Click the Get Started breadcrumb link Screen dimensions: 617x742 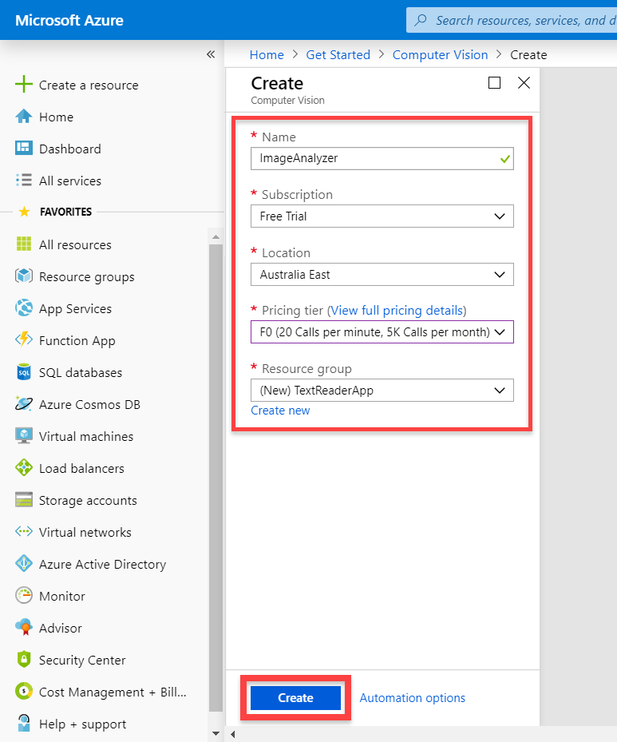tap(338, 55)
